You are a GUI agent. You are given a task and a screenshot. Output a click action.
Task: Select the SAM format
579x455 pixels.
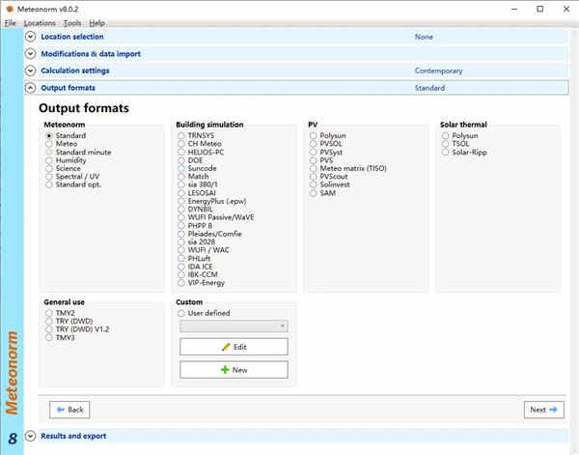coord(322,193)
